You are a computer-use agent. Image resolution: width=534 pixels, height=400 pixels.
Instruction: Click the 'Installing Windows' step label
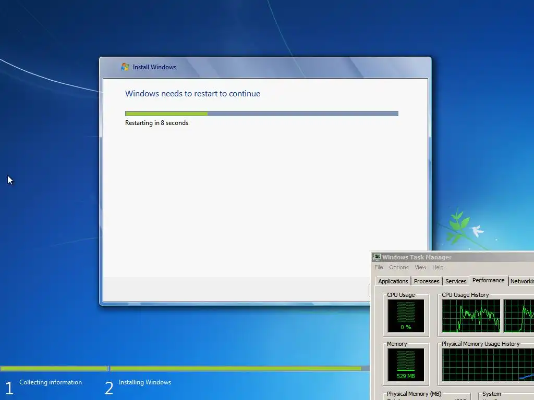(x=145, y=382)
